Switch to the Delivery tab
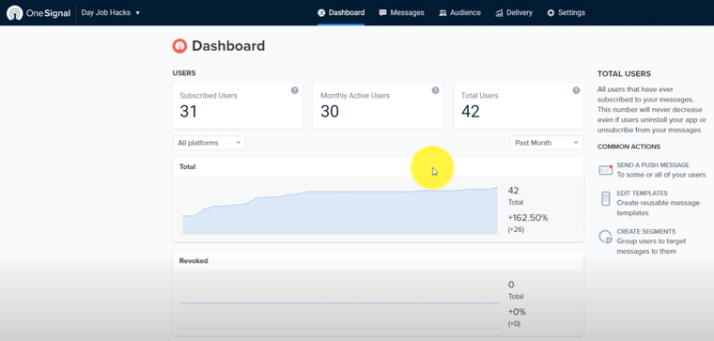Image resolution: width=714 pixels, height=341 pixels. (514, 13)
